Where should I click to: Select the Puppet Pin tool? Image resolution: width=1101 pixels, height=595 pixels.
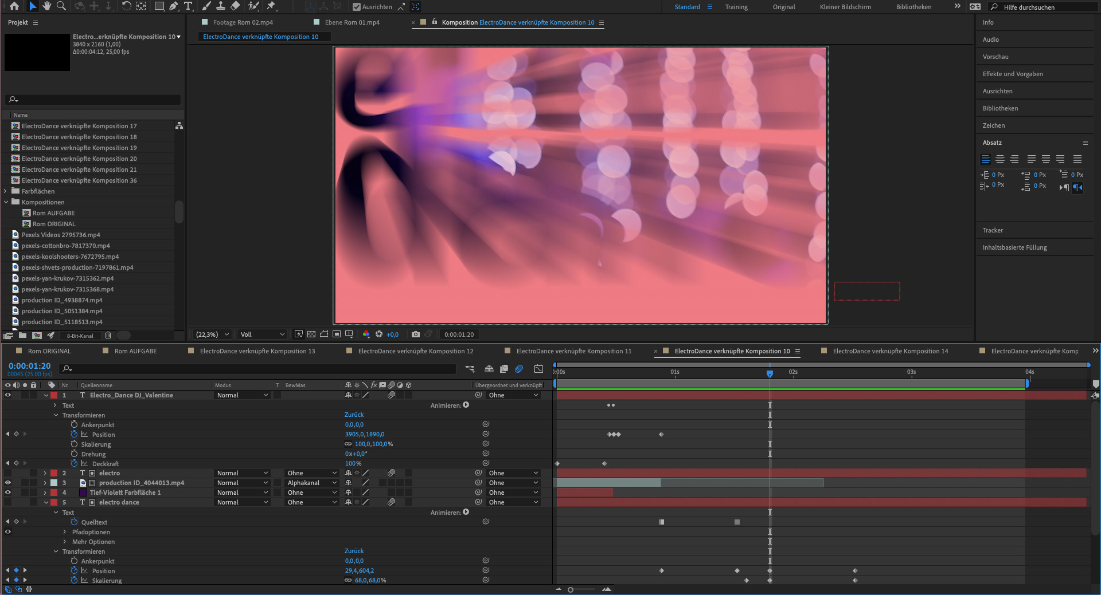[x=271, y=6]
